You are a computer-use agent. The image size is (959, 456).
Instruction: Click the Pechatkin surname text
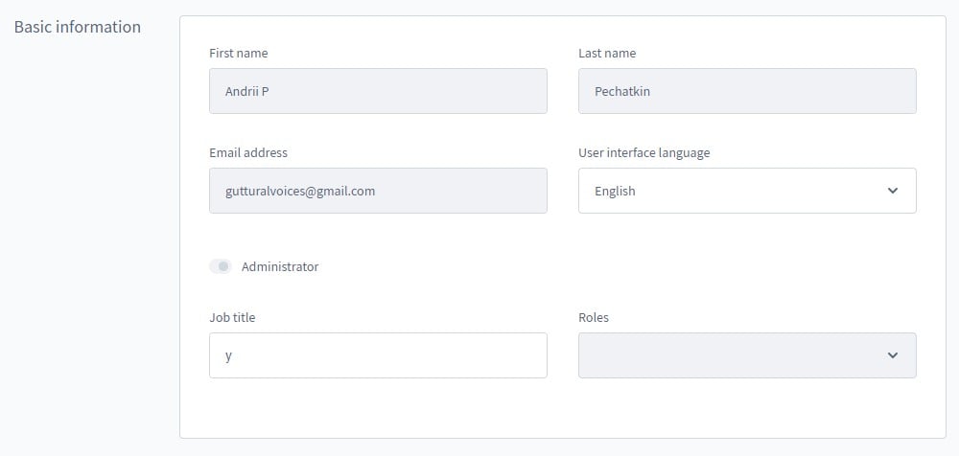(x=622, y=92)
